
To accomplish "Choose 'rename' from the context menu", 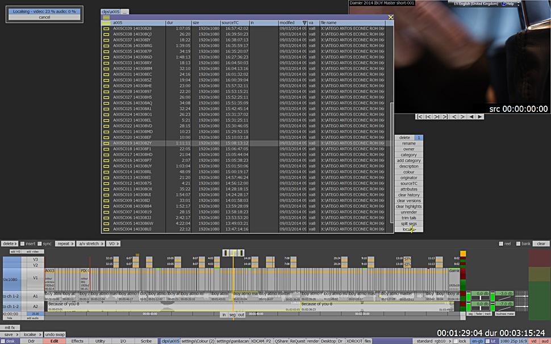I will pyautogui.click(x=408, y=144).
